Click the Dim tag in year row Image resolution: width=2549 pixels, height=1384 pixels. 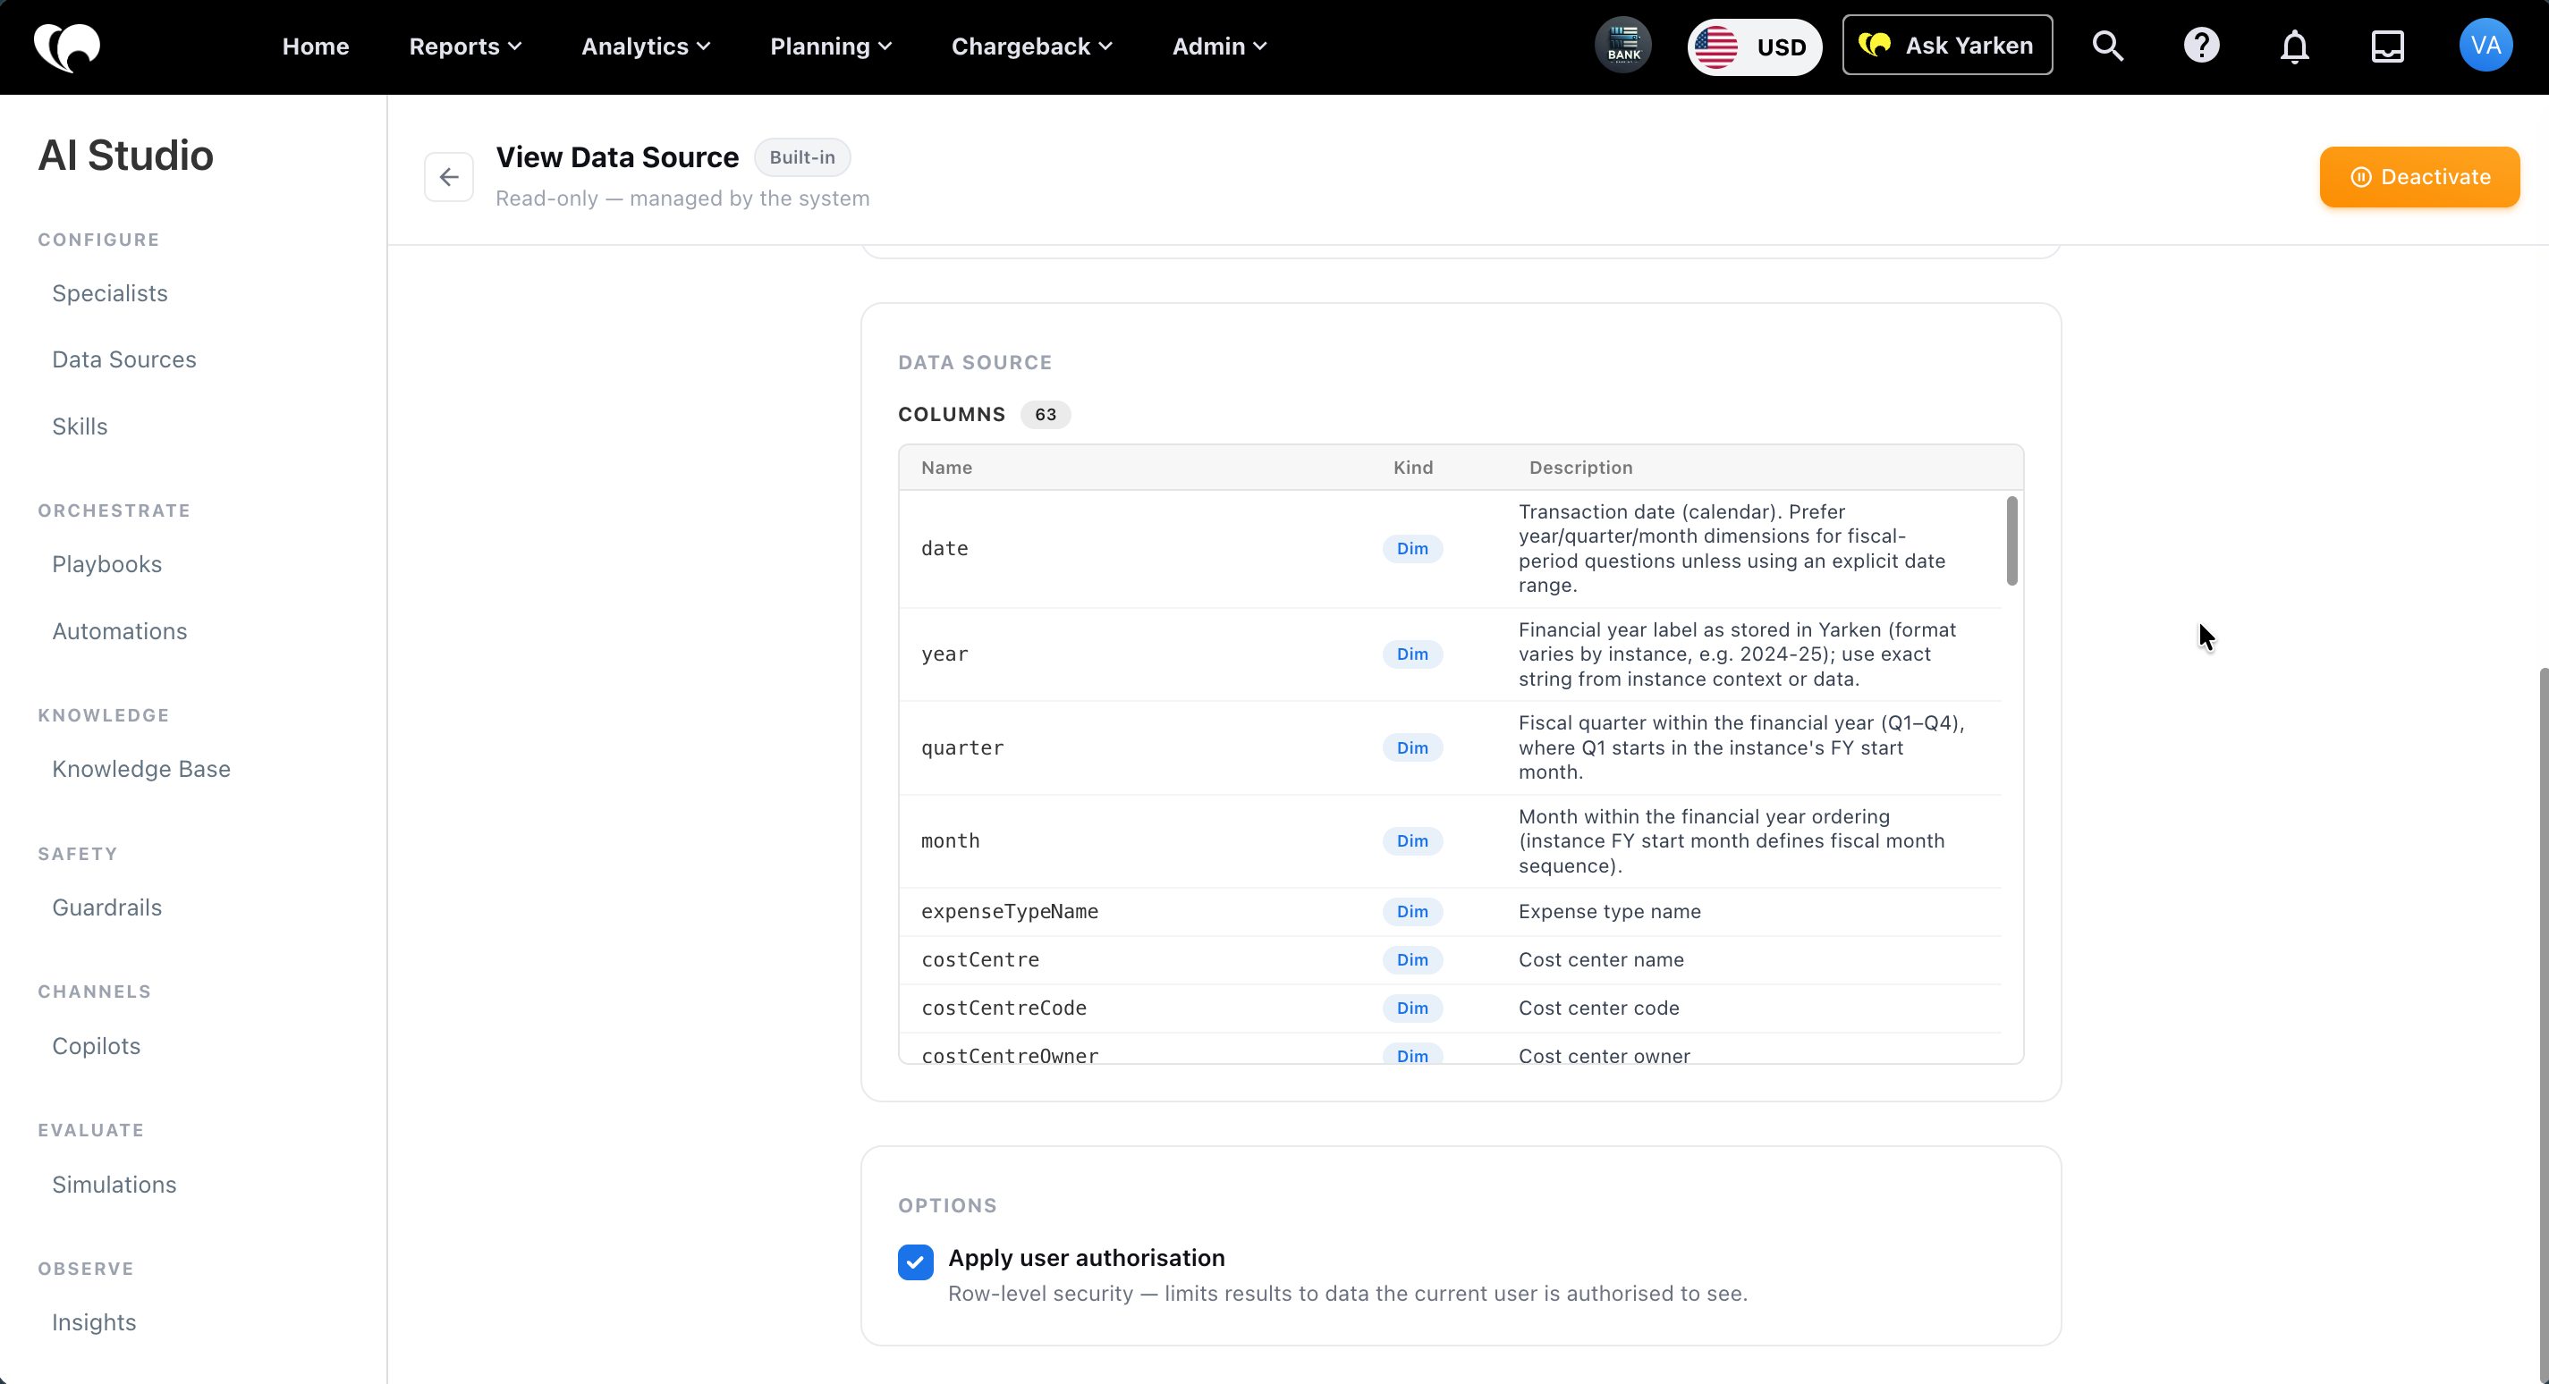click(x=1412, y=654)
